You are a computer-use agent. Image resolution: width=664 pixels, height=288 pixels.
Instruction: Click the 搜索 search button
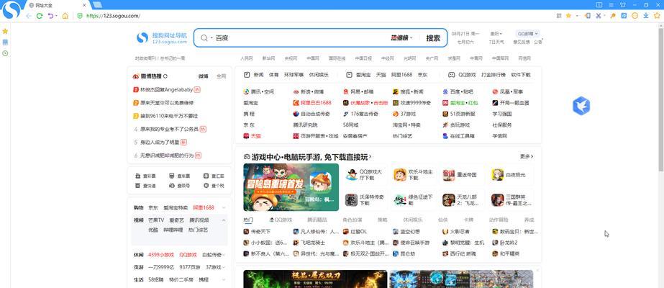(x=433, y=38)
